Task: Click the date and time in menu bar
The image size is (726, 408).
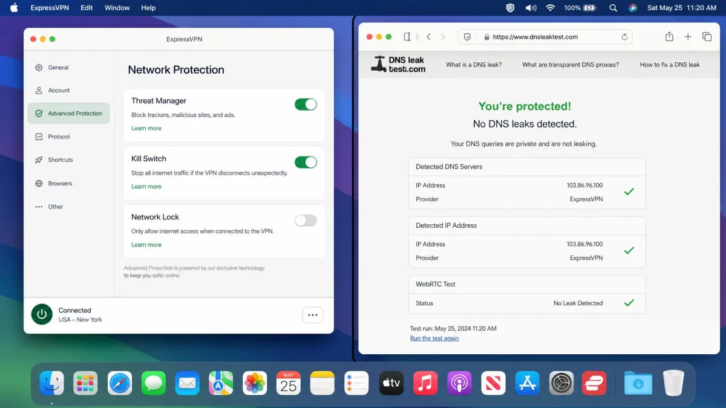Action: tap(681, 8)
